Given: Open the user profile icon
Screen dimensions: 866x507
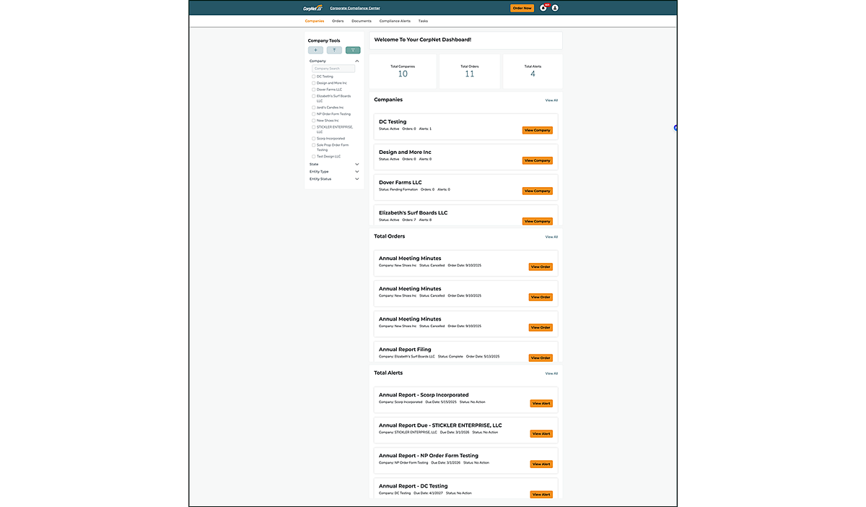Looking at the screenshot, I should 555,8.
